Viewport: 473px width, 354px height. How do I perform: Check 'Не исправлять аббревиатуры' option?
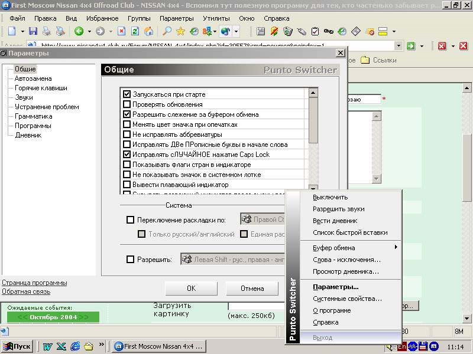(x=127, y=135)
